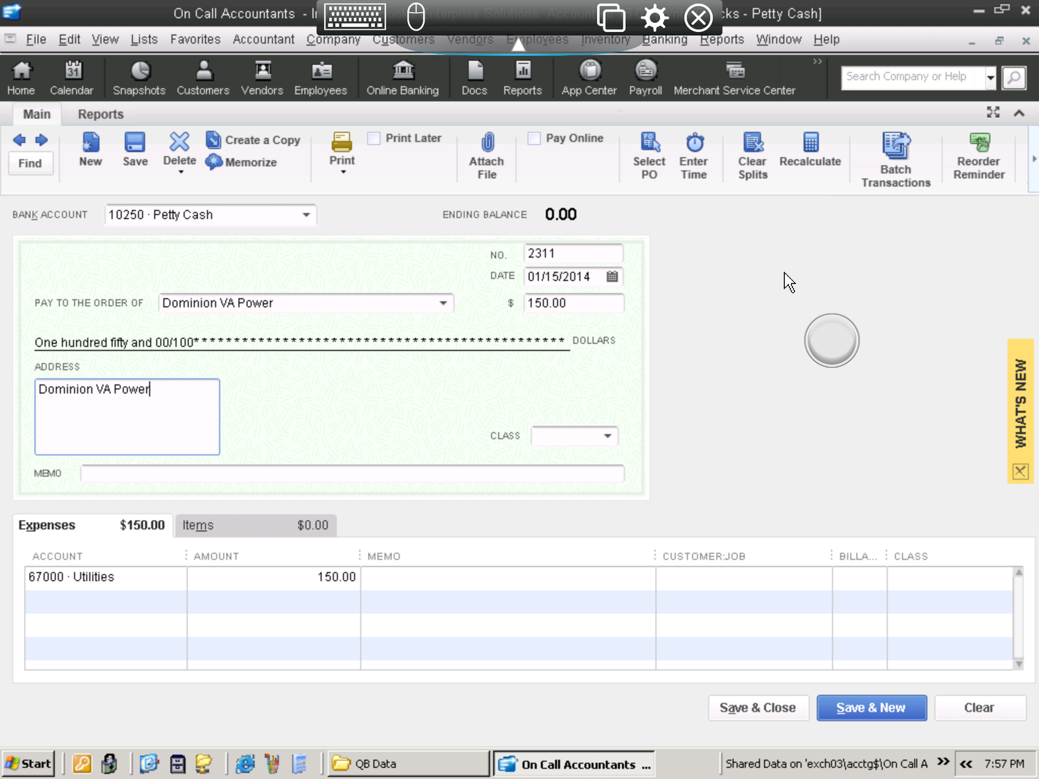The width and height of the screenshot is (1039, 779).
Task: Open the search options dropdown arrow
Action: (991, 77)
